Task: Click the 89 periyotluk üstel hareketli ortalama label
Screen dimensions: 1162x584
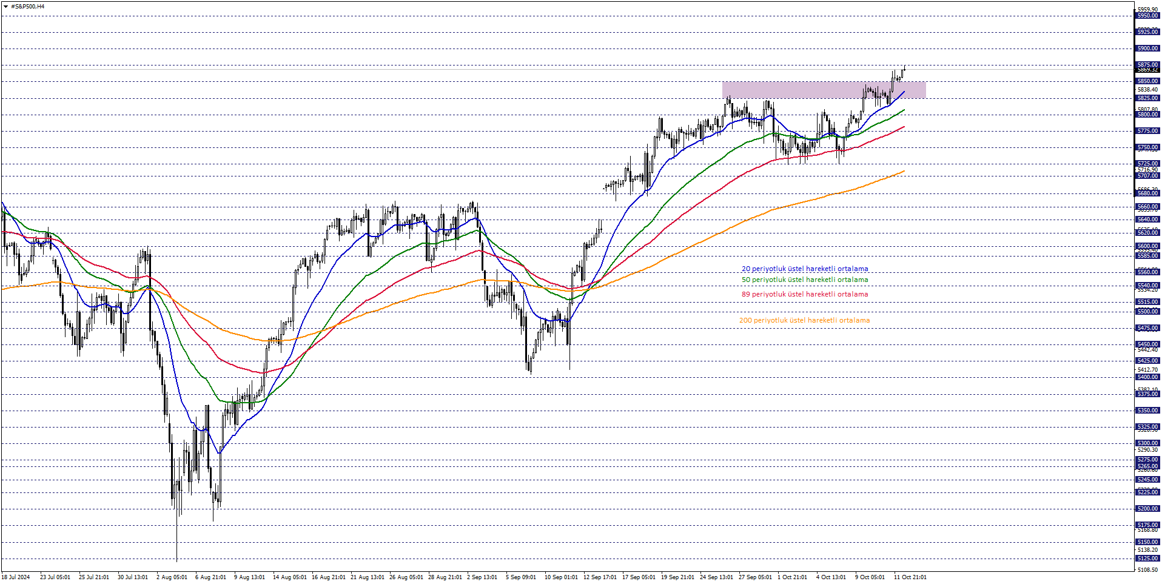Action: coord(805,294)
